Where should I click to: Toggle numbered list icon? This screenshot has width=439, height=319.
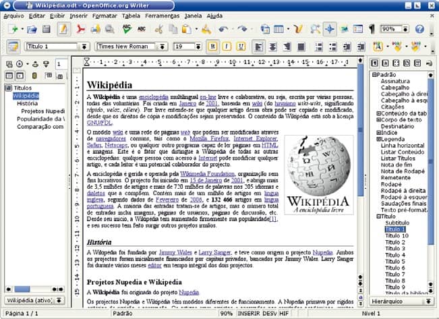coord(318,47)
